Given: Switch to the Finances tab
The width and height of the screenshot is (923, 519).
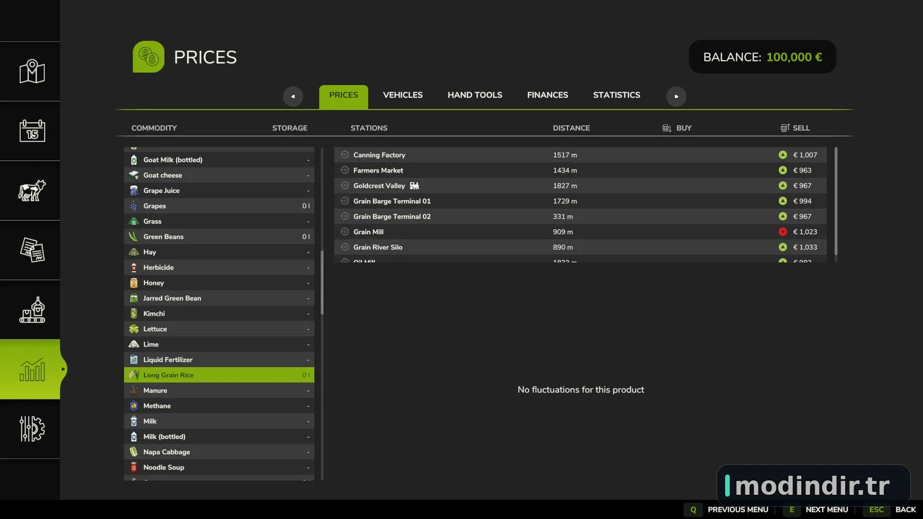Looking at the screenshot, I should point(547,95).
